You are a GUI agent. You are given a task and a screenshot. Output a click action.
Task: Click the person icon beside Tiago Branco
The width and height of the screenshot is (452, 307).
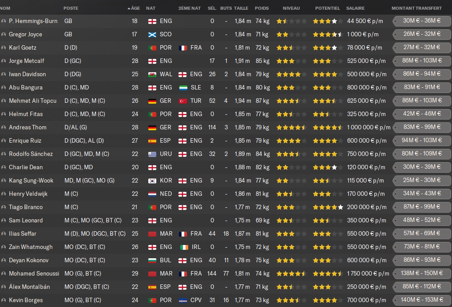point(4,207)
